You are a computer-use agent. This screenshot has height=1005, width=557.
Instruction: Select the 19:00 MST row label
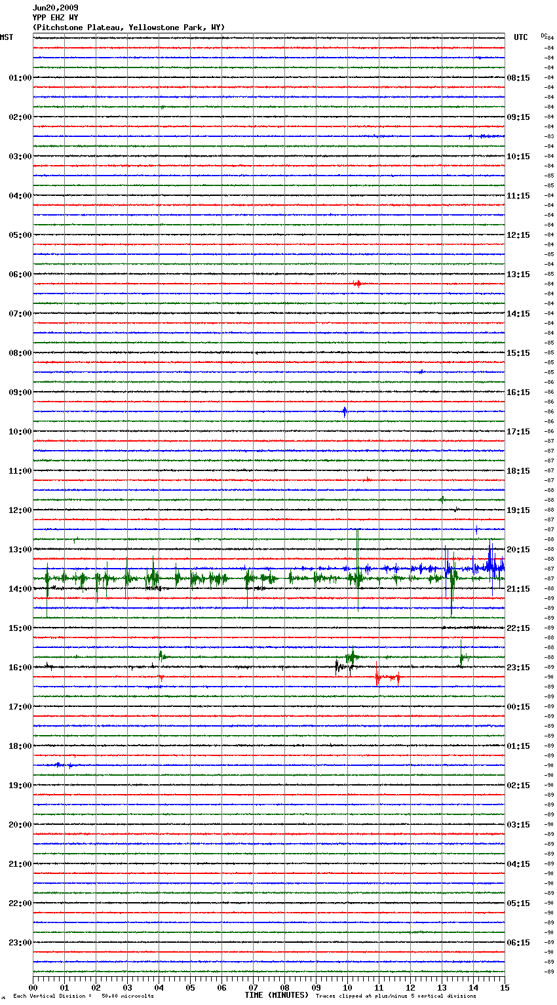click(20, 786)
